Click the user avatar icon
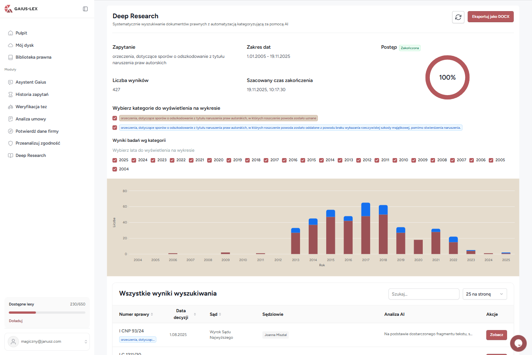The height and width of the screenshot is (355, 532). (x=14, y=341)
